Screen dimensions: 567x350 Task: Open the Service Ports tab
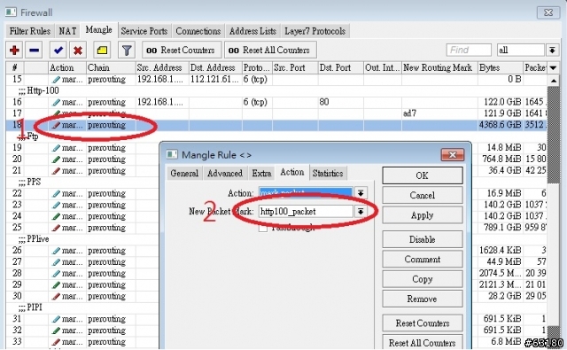tap(144, 31)
